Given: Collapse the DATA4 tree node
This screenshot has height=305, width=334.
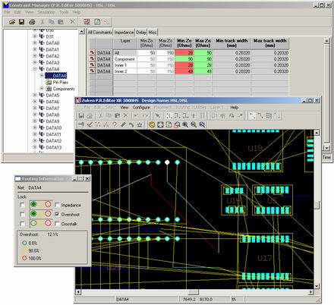Looking at the screenshot, I should 35,69.
